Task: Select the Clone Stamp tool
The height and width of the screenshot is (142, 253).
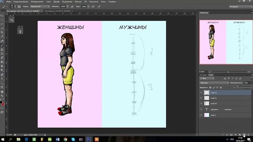Action: pyautogui.click(x=2, y=50)
